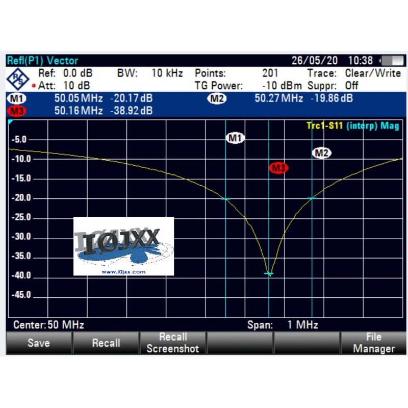Select the M1 marker label on graph
Viewport: 408px width, 408px height.
(x=235, y=138)
